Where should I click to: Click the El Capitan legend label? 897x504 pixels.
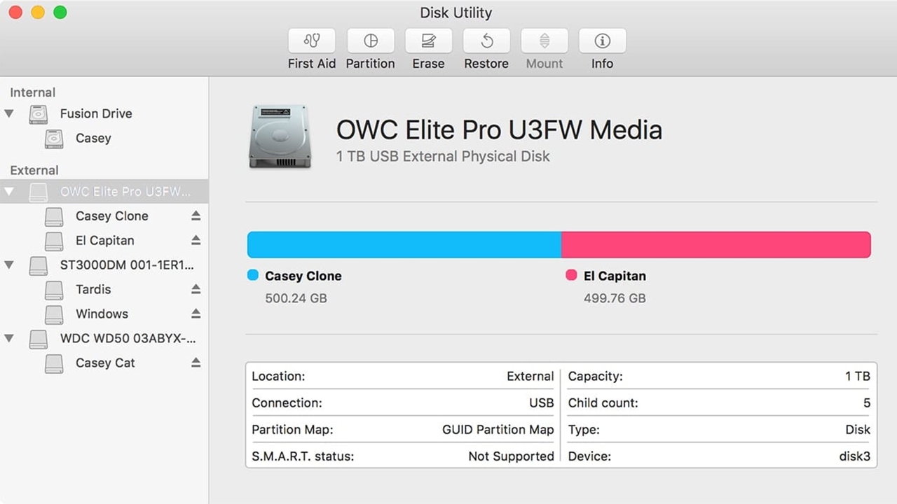pyautogui.click(x=614, y=276)
